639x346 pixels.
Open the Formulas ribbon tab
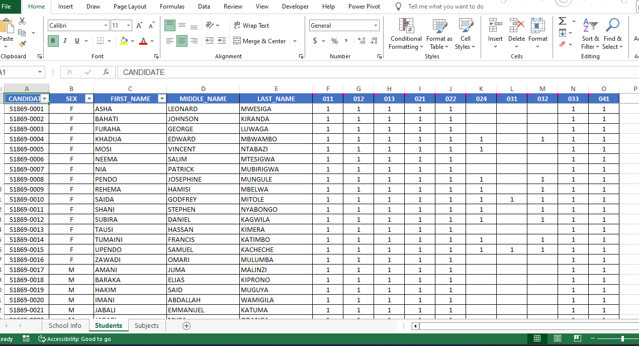tap(172, 7)
